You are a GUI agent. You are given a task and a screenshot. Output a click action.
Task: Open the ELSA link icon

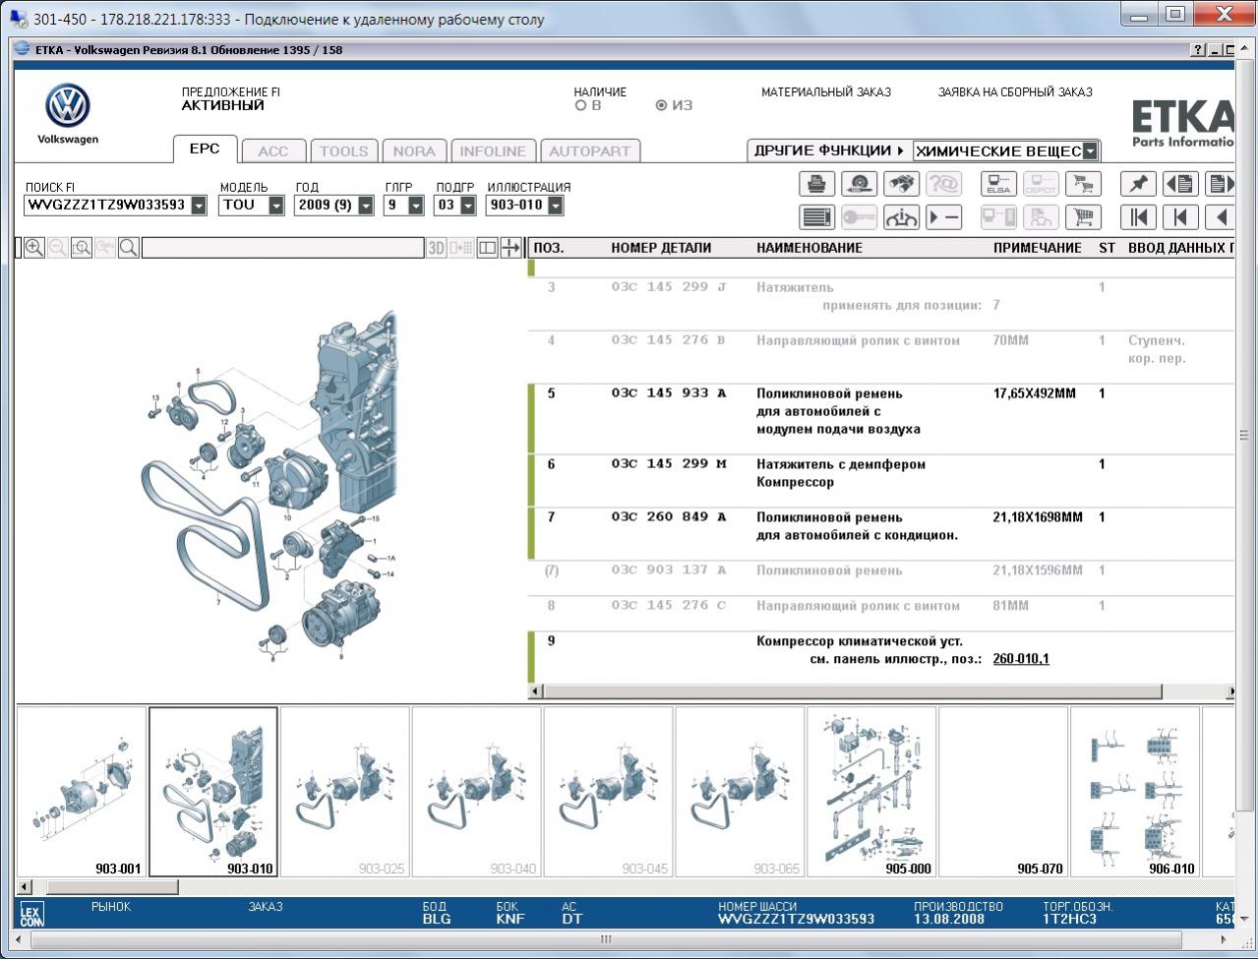(998, 184)
